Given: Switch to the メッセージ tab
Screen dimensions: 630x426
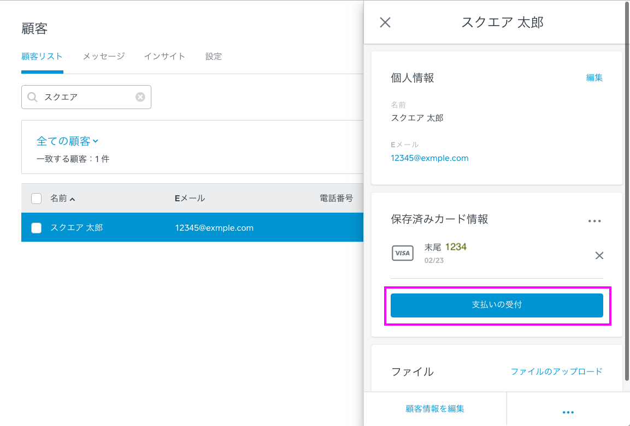Looking at the screenshot, I should 103,56.
